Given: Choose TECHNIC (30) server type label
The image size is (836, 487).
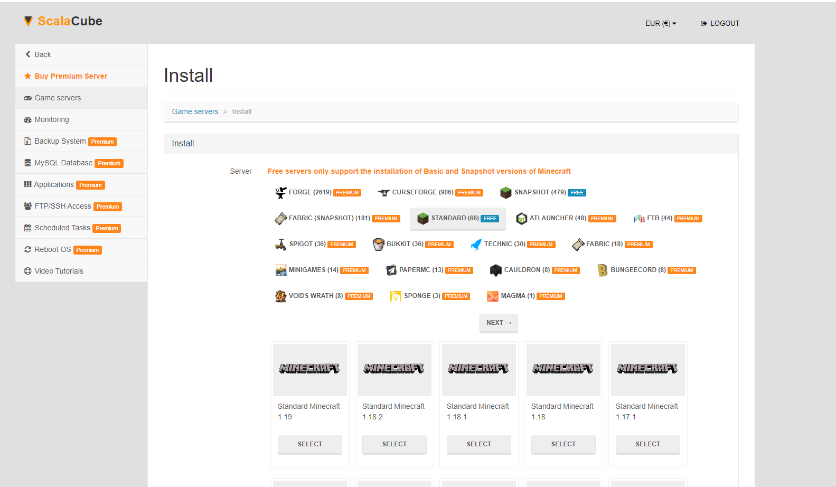Looking at the screenshot, I should click(x=505, y=244).
